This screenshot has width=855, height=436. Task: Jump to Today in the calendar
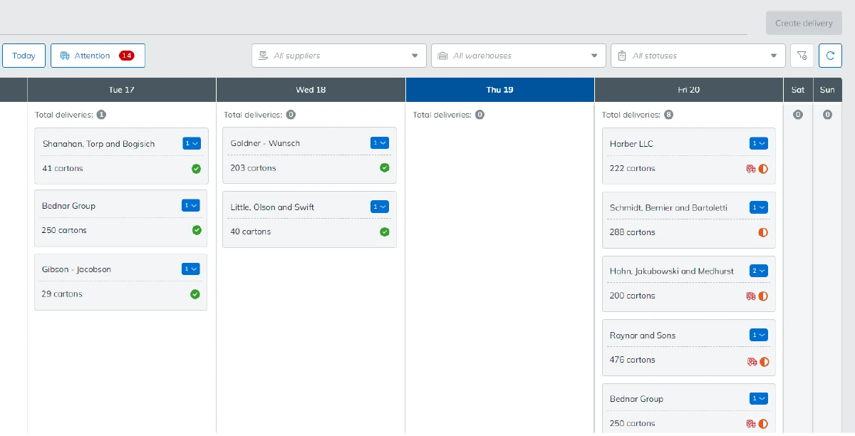24,56
